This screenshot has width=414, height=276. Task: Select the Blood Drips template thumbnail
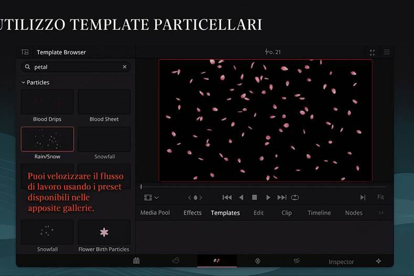point(47,102)
